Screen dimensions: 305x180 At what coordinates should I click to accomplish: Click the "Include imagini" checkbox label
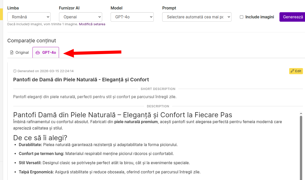point(260,17)
